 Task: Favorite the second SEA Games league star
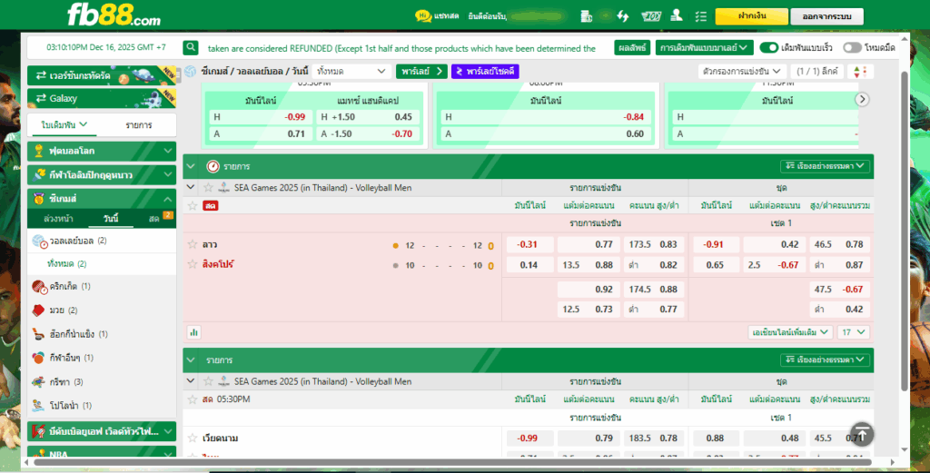point(208,381)
